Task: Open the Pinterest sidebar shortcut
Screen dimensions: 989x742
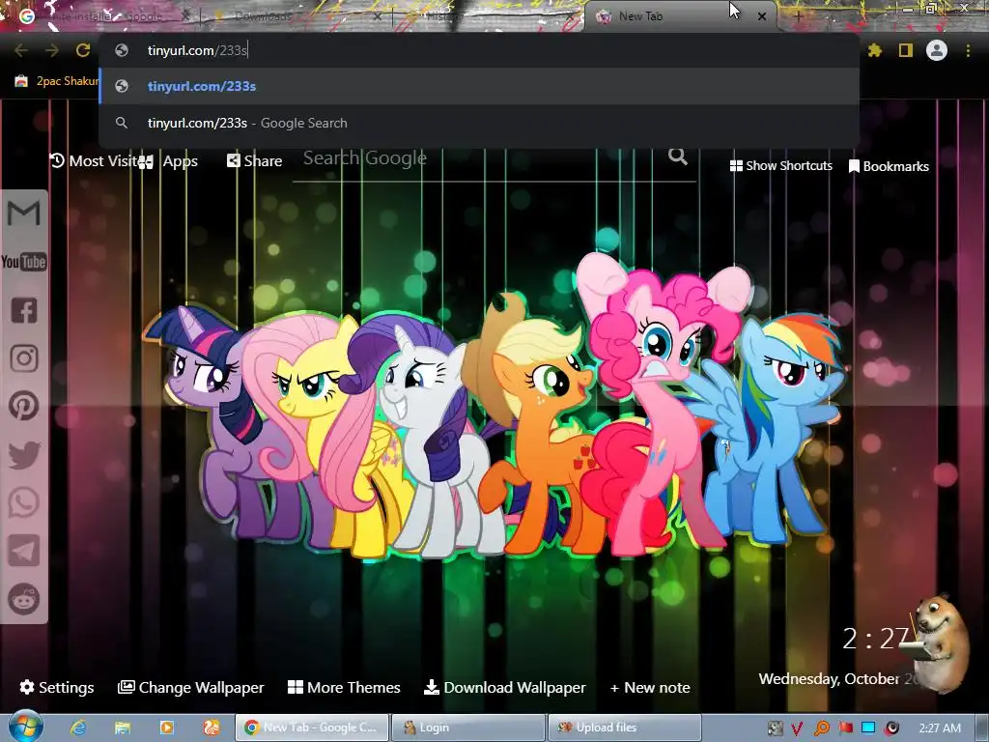Action: (x=24, y=406)
